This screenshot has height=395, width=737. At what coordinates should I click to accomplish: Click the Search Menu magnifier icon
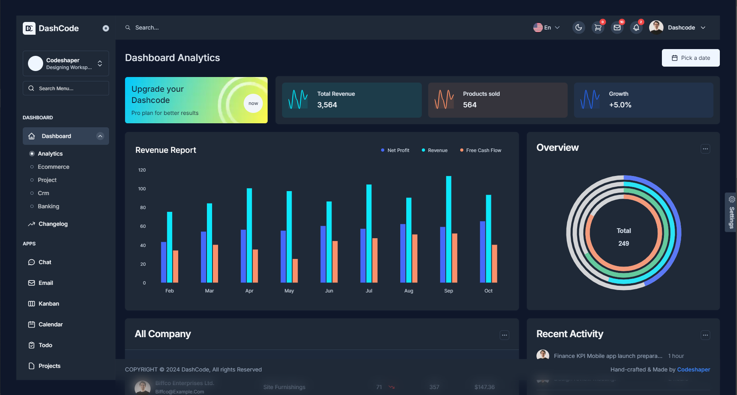point(31,88)
